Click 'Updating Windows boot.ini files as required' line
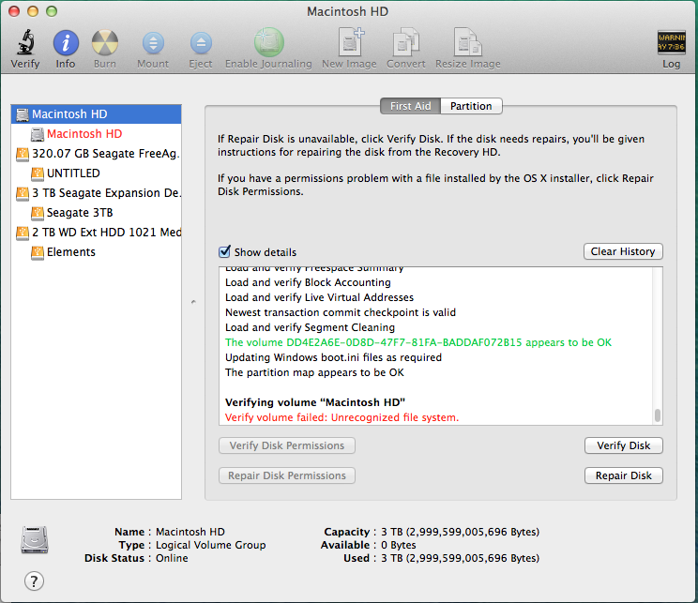This screenshot has width=698, height=603. [333, 357]
